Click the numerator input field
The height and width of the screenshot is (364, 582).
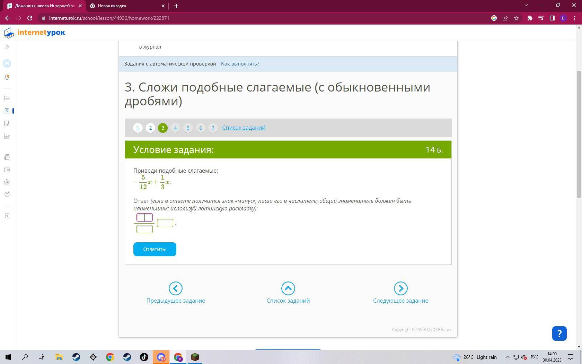(144, 217)
